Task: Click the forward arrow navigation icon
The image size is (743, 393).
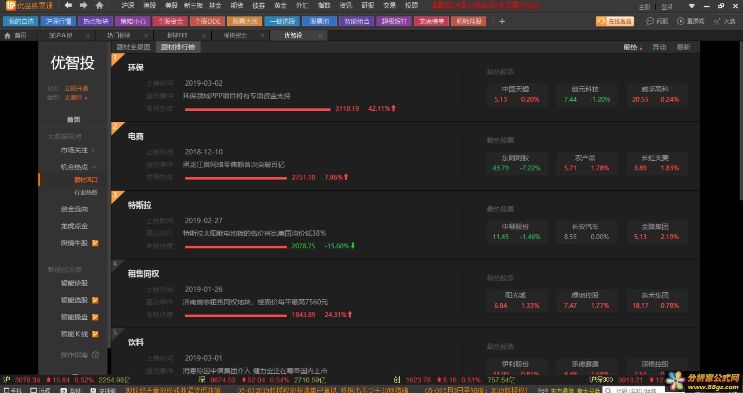Action: [x=83, y=5]
